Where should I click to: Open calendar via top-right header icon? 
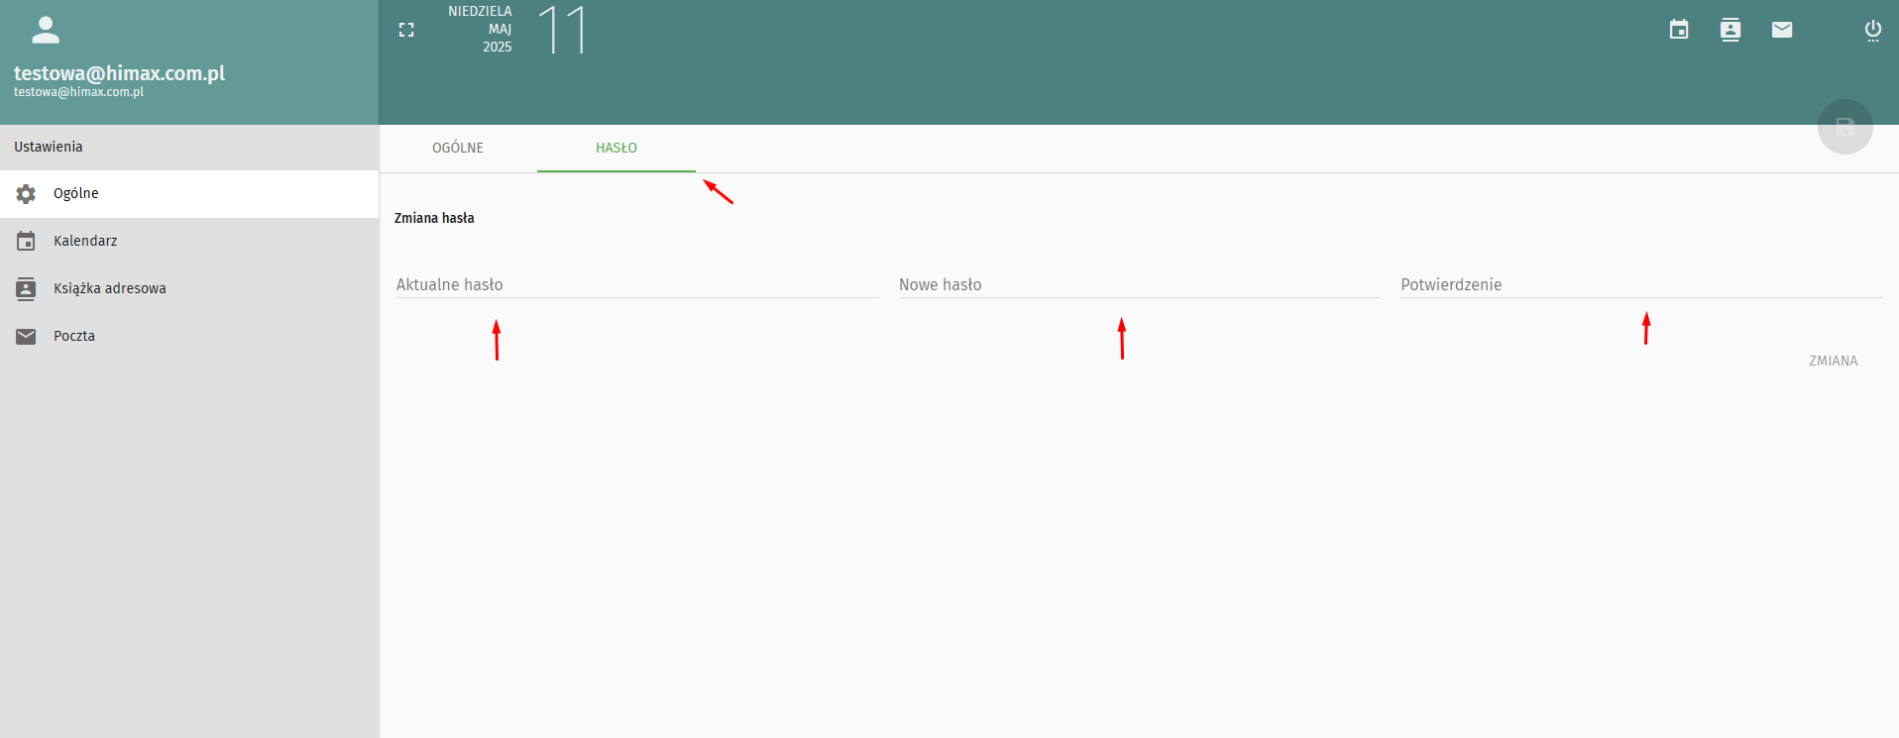pos(1678,30)
